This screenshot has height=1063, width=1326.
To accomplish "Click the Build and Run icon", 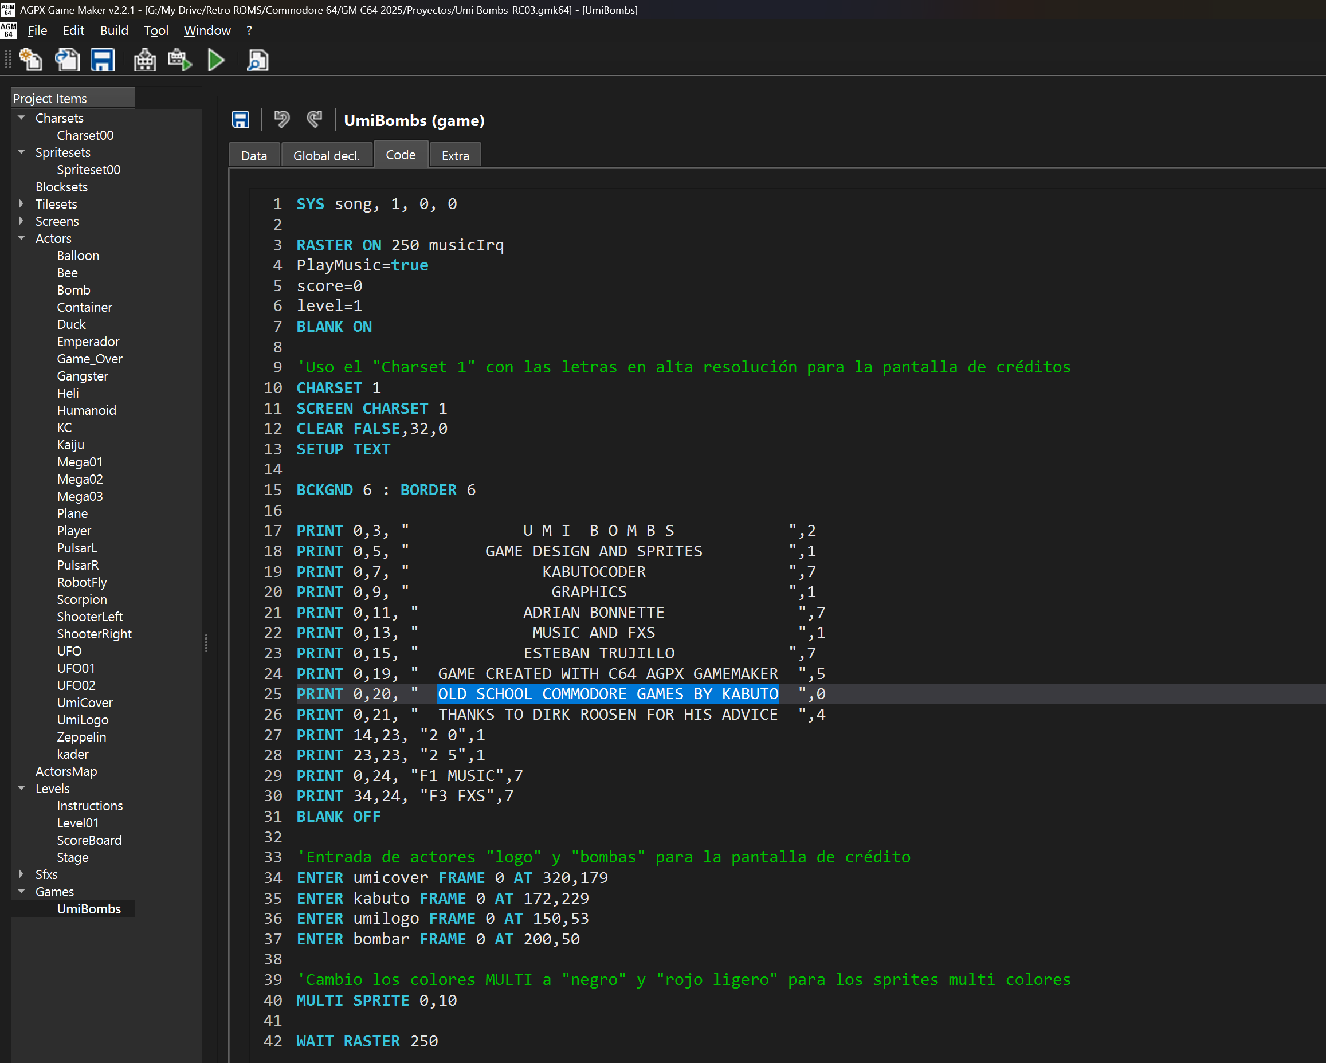I will pyautogui.click(x=180, y=60).
